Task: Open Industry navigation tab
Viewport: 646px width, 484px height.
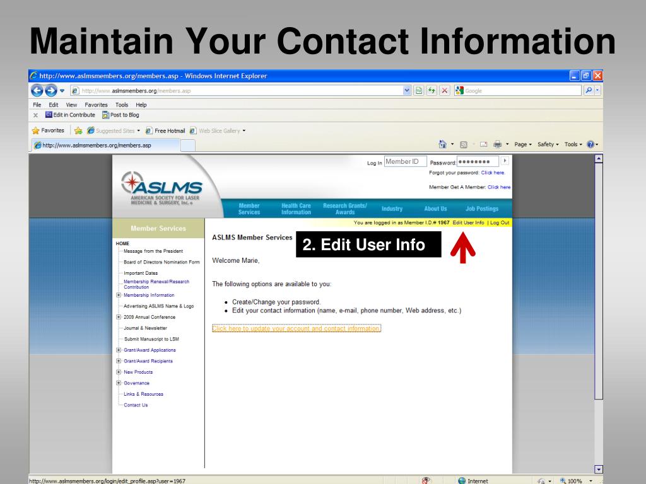Action: (392, 209)
